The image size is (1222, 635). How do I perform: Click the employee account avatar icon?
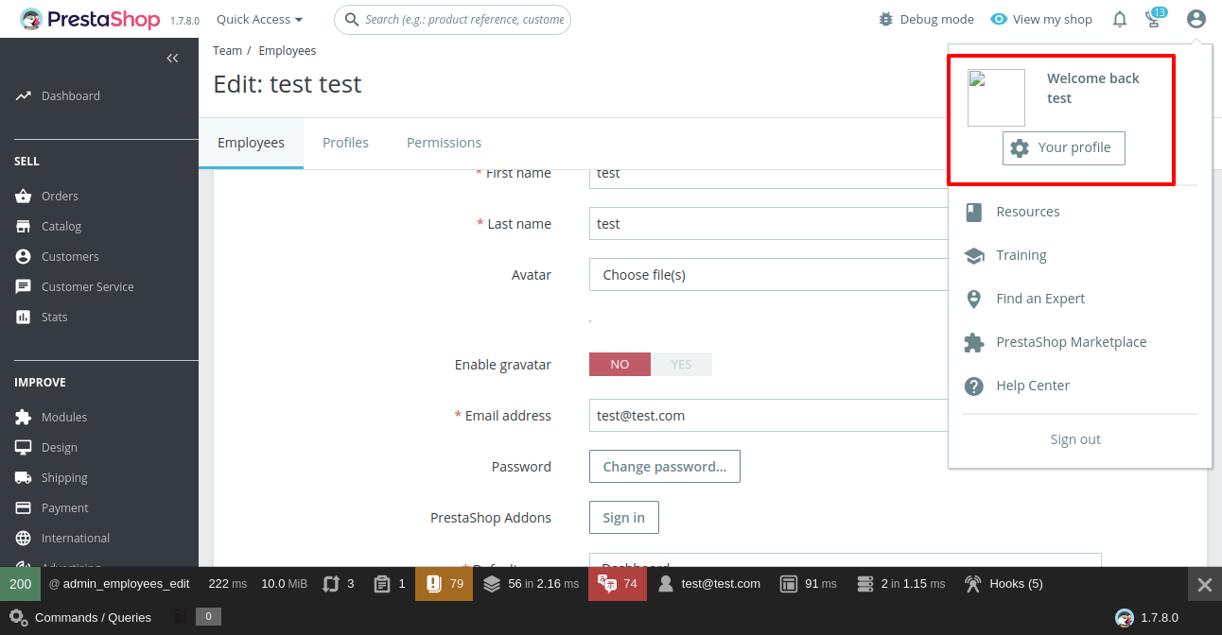1196,19
